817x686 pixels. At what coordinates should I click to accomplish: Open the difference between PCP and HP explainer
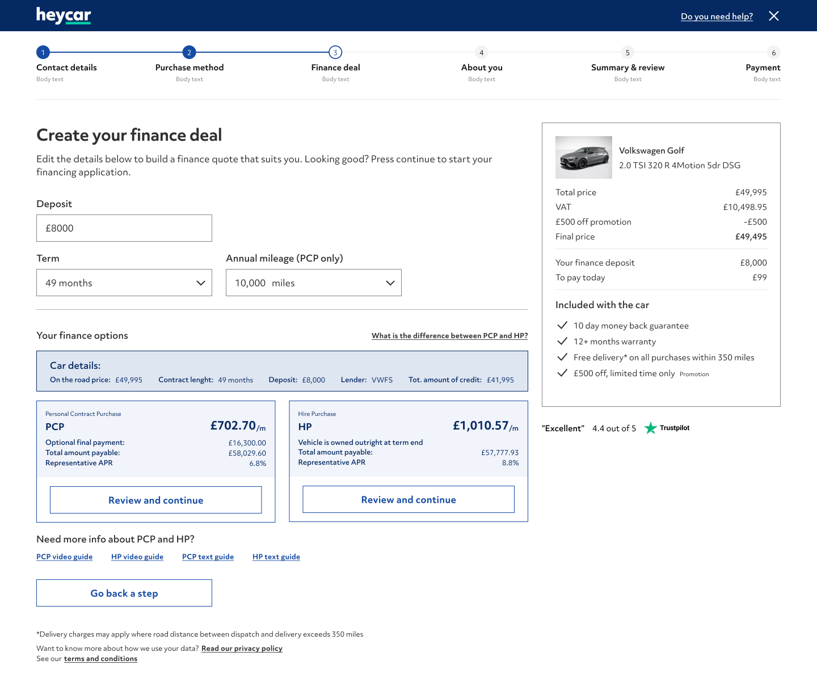pos(449,335)
